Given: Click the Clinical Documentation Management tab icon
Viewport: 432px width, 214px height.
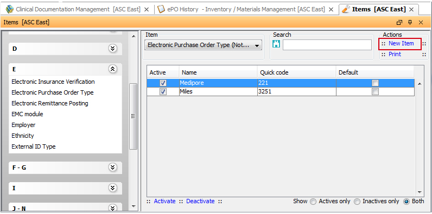Looking at the screenshot, I should (10, 9).
